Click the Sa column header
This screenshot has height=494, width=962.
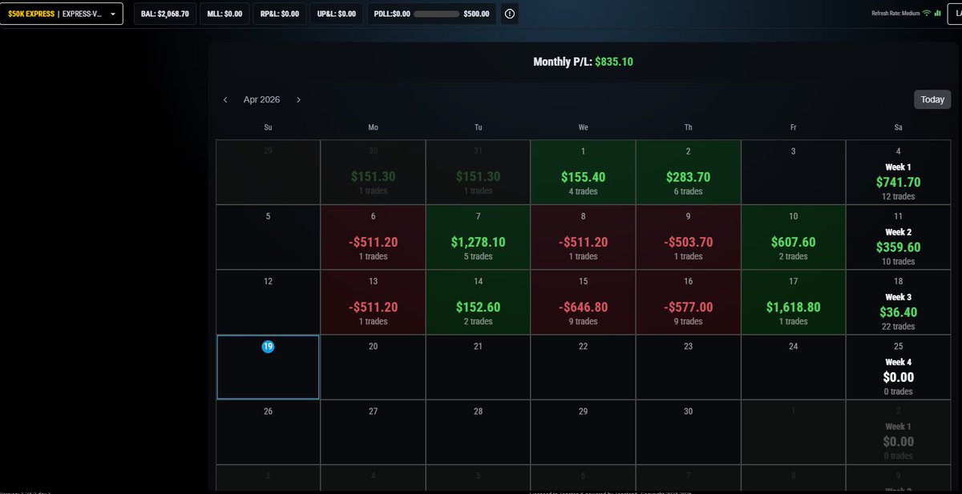pos(898,127)
